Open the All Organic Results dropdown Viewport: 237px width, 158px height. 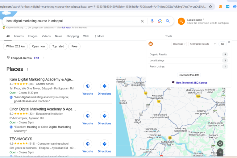click(x=202, y=44)
